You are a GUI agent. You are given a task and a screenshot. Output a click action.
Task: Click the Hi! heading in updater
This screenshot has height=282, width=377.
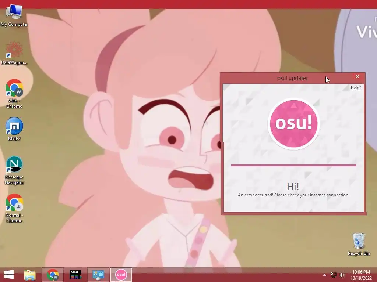pyautogui.click(x=293, y=187)
